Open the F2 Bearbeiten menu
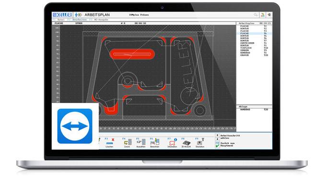Screen dimensions: 326x185 (x=77, y=20)
